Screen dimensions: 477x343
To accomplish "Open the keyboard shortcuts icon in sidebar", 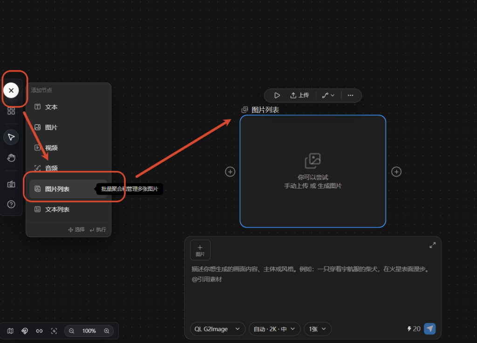I will coord(11,184).
